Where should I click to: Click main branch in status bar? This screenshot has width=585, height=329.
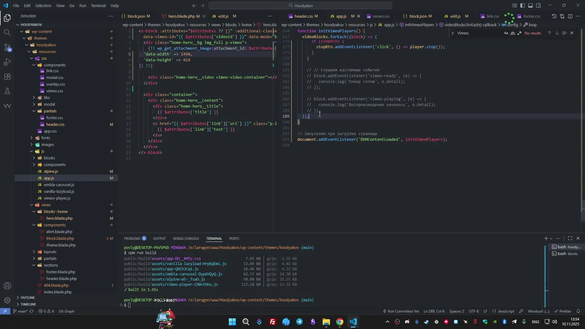(20, 311)
